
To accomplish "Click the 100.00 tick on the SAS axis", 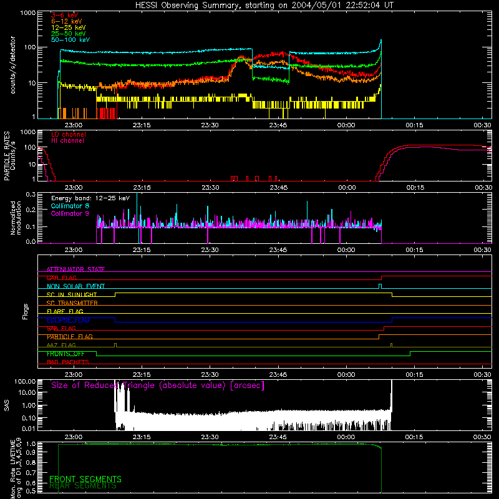I will pos(25,381).
